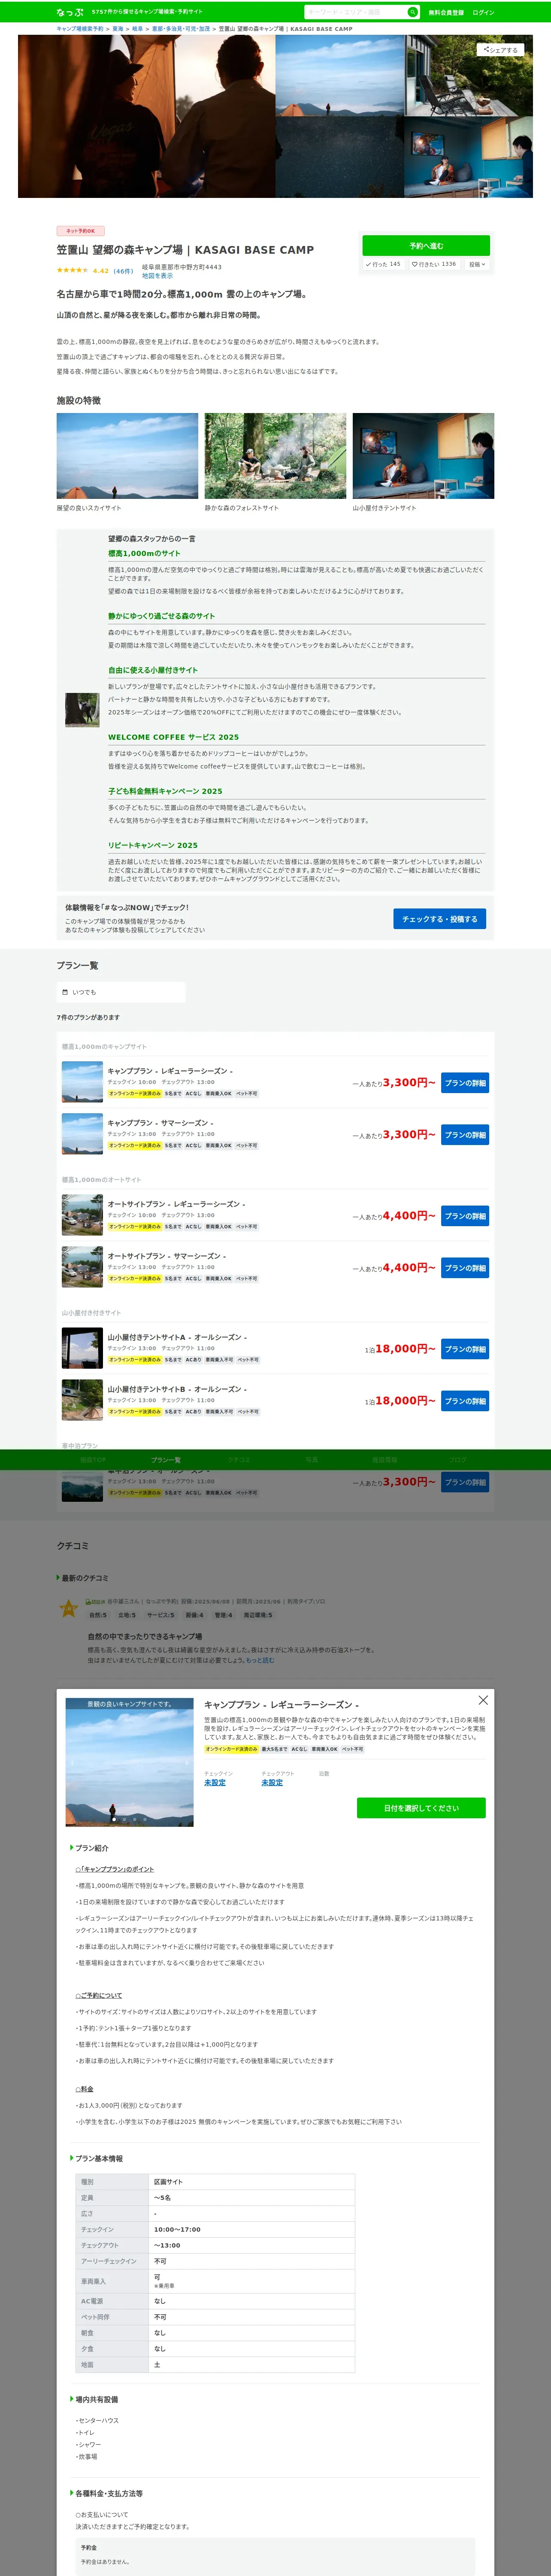Select the ブログ tab in the sticky bar
The width and height of the screenshot is (551, 2576).
[458, 1460]
